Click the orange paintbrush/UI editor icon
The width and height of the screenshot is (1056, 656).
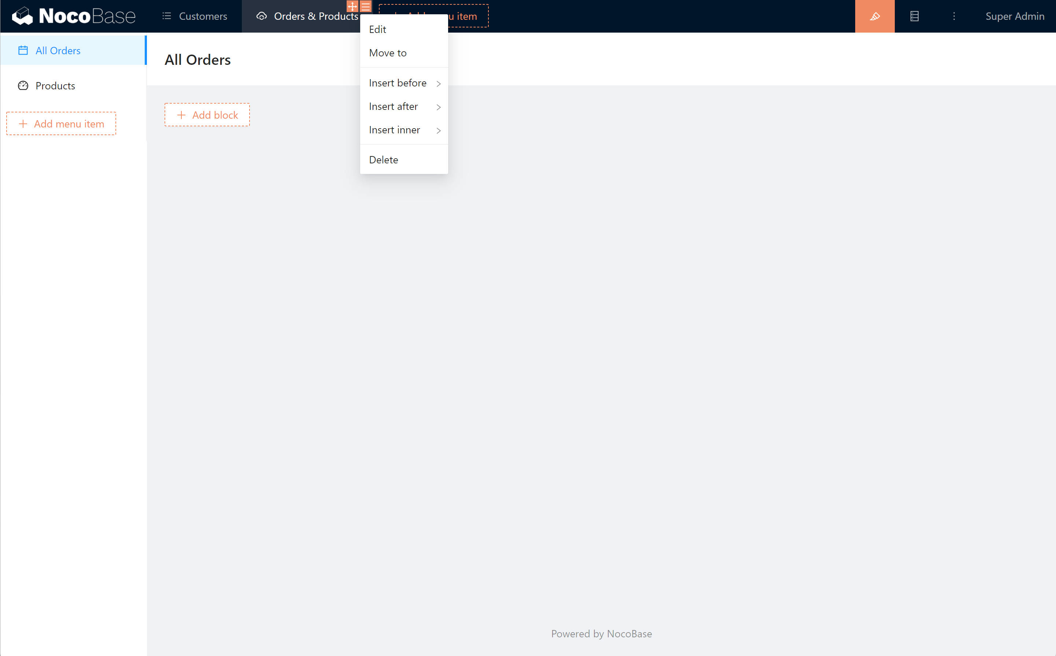pyautogui.click(x=874, y=16)
